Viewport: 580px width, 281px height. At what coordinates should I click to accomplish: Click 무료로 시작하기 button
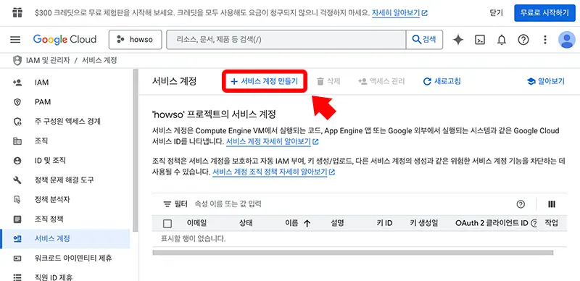[544, 13]
